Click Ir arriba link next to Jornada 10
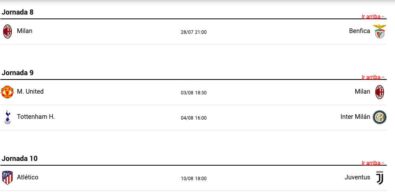 click(x=373, y=163)
